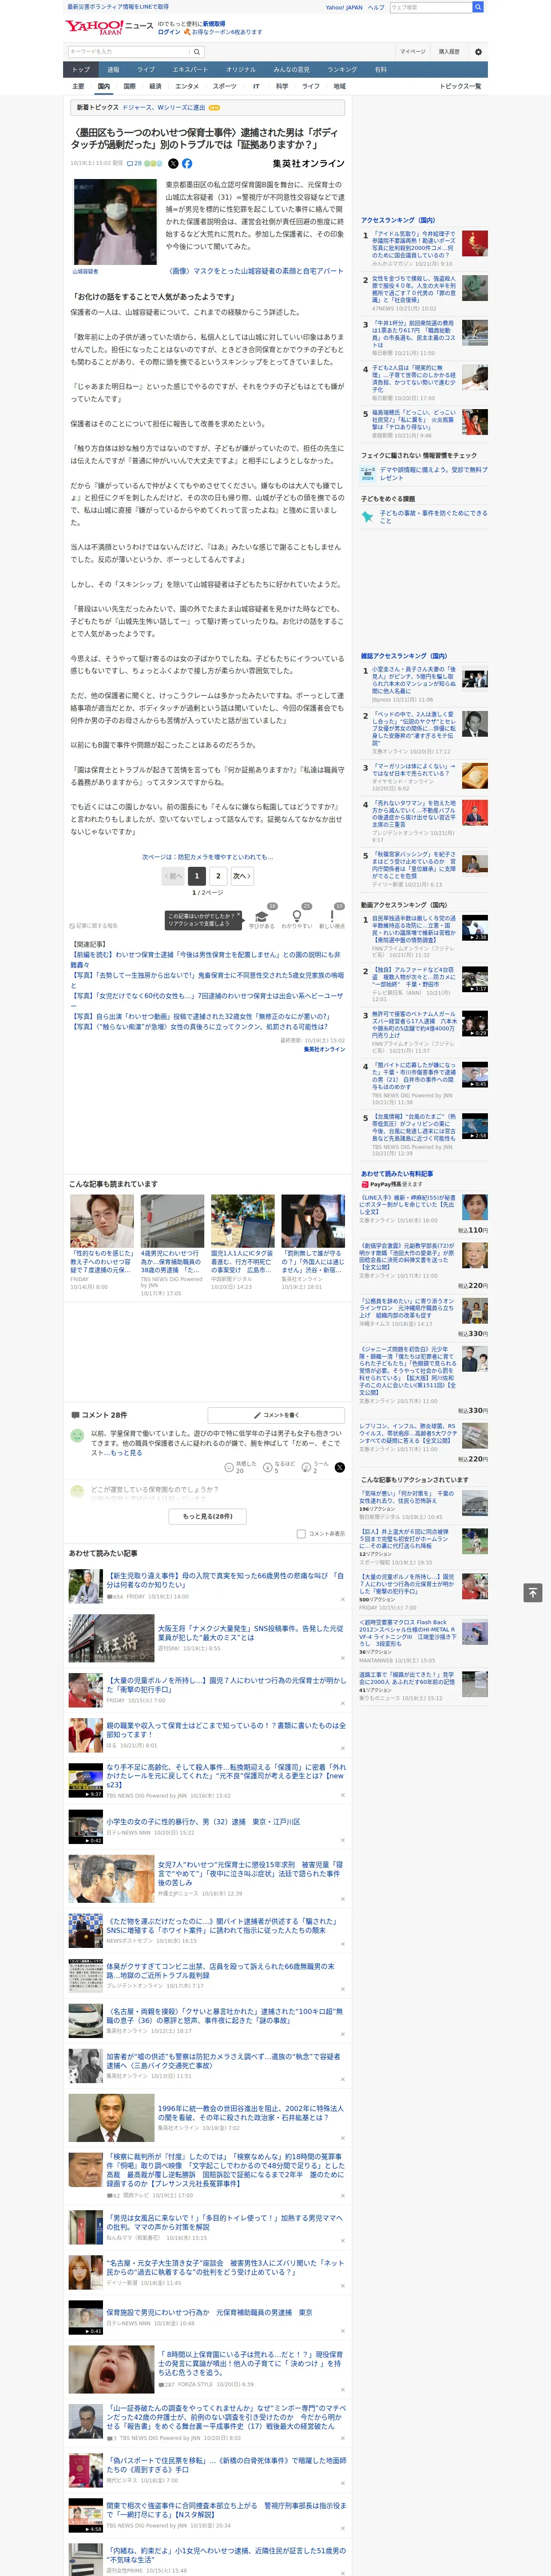
Task: Click the scroll-to-top arrow button
Action: click(x=533, y=1592)
